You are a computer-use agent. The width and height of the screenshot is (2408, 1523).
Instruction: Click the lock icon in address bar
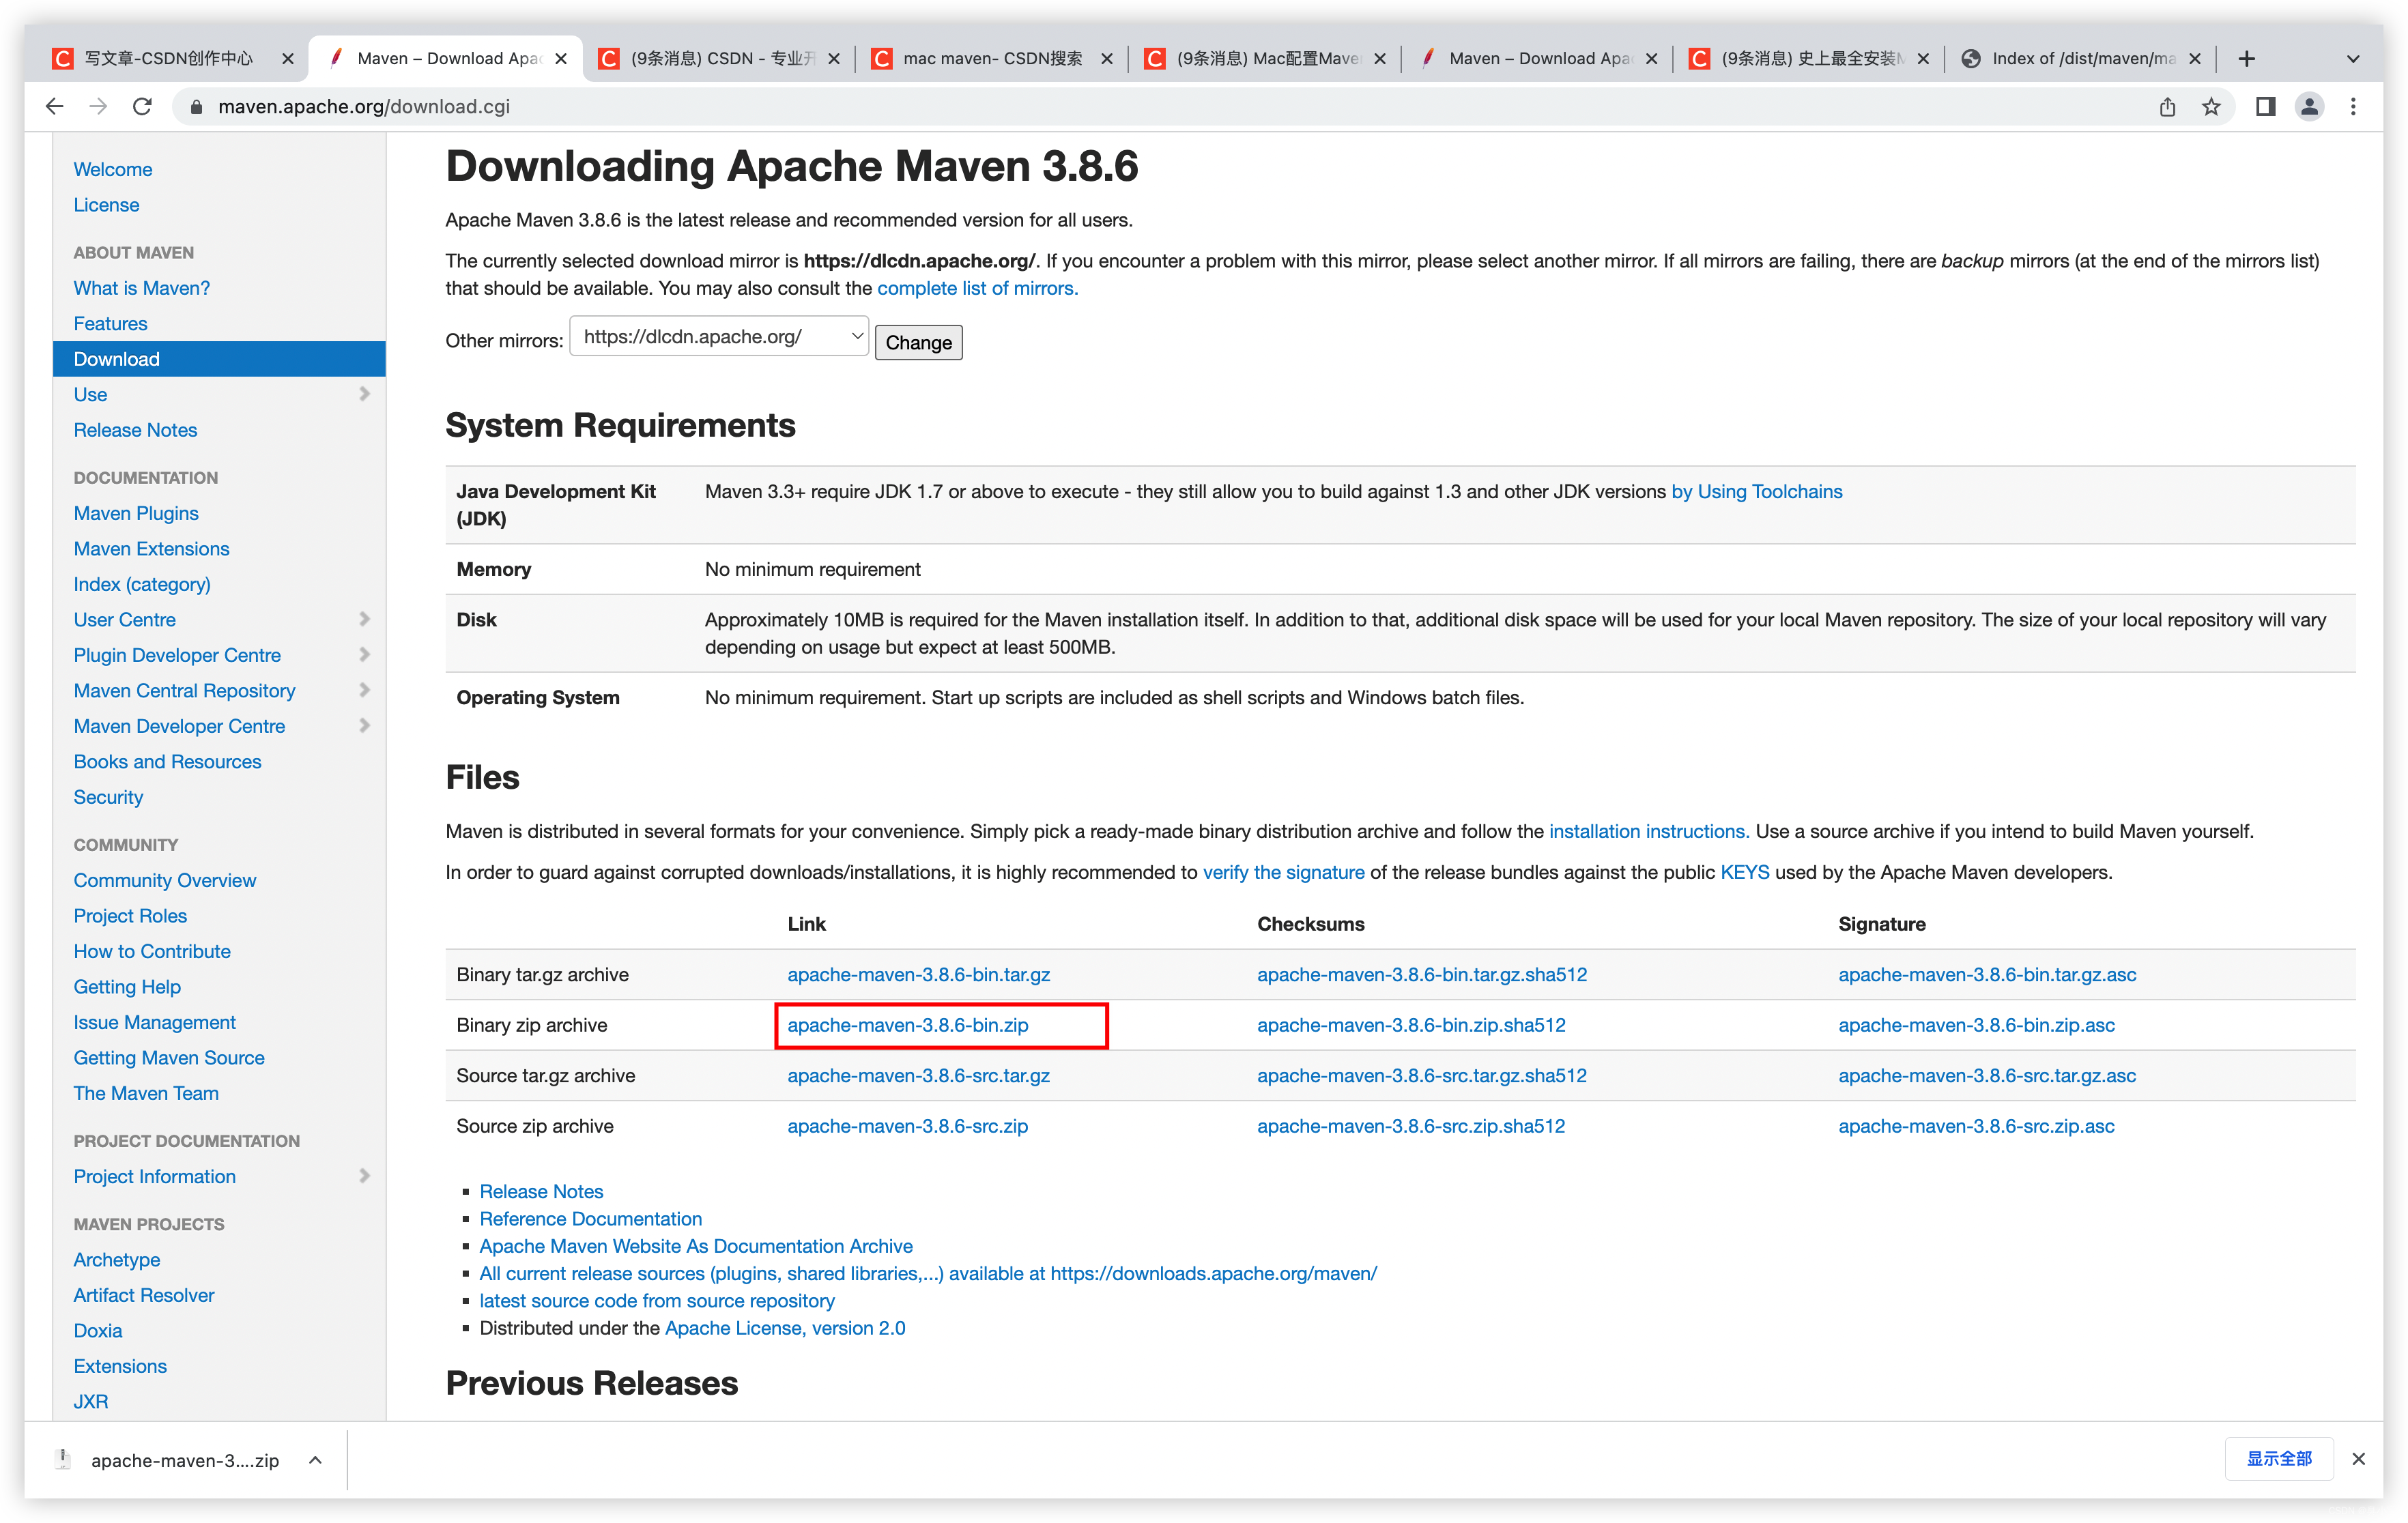click(x=197, y=107)
